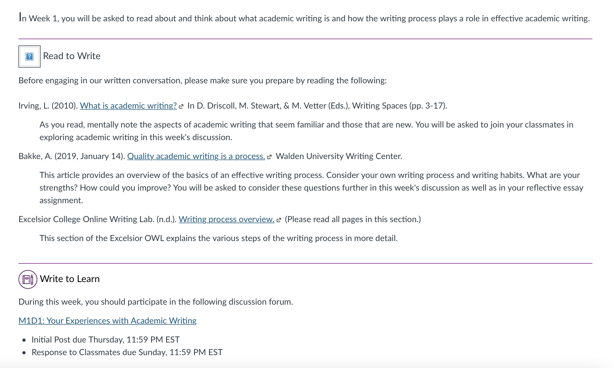
Task: Click 'Walden University Writing Center.' text
Action: (x=339, y=156)
